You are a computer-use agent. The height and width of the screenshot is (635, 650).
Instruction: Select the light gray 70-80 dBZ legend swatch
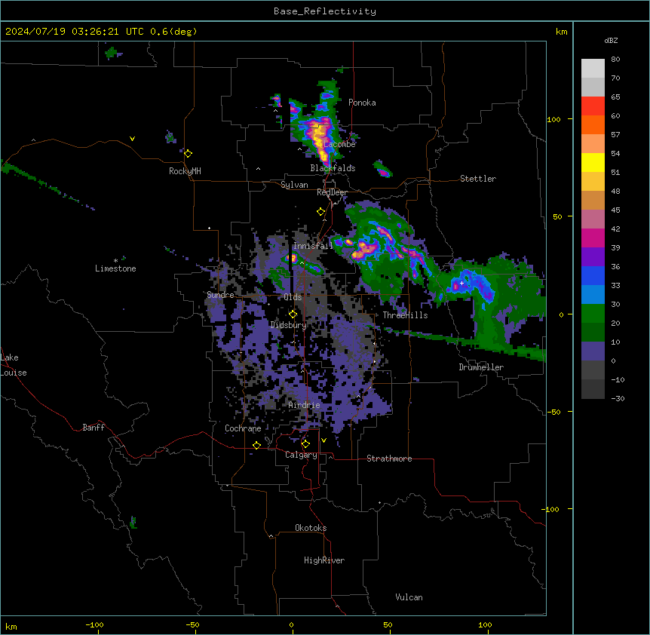593,69
